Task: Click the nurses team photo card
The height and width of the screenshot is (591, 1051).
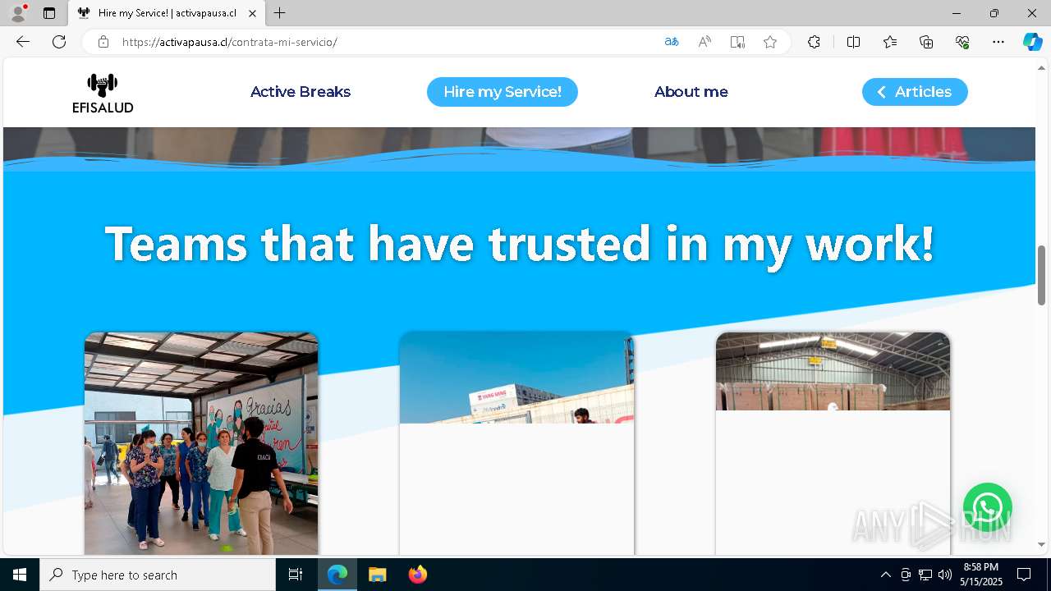Action: 201,443
